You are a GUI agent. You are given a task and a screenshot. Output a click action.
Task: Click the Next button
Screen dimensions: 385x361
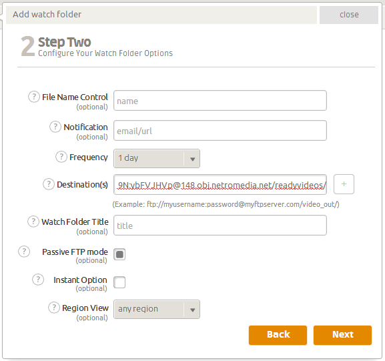342,335
